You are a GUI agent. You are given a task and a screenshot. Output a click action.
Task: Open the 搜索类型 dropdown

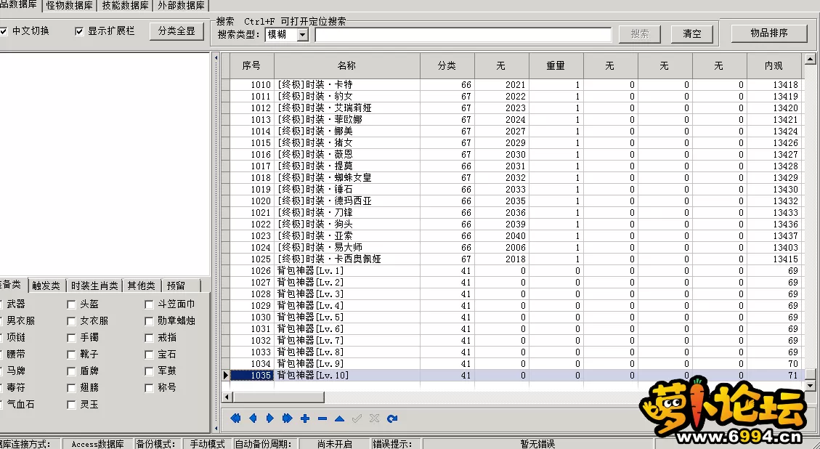coord(303,35)
